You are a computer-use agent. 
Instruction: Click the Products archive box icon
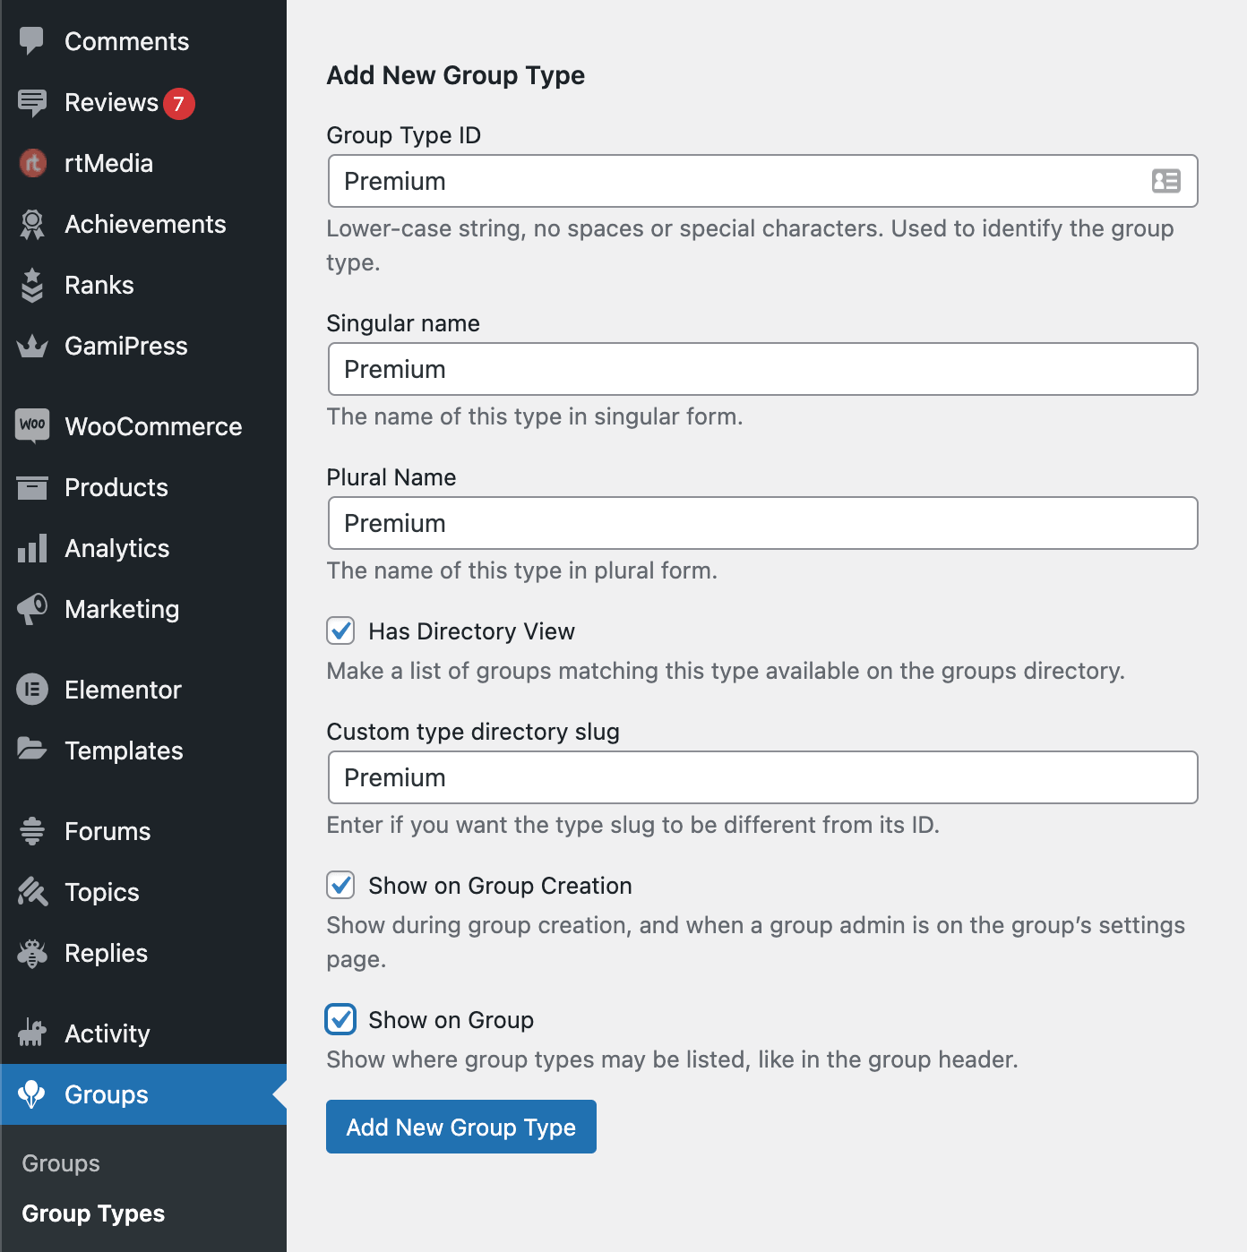32,487
